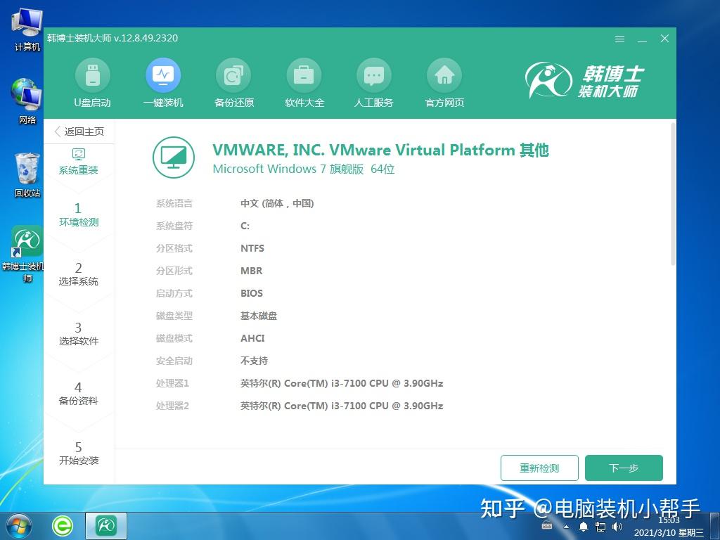Click 重新检测 to re-scan the environment
The image size is (720, 540).
pyautogui.click(x=539, y=468)
